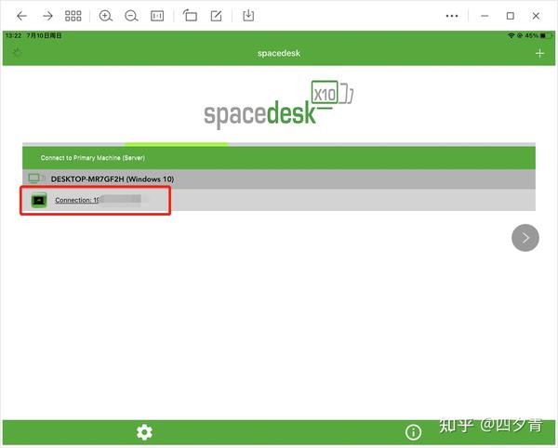The height and width of the screenshot is (448, 558).
Task: Show image at actual size
Action: [157, 16]
